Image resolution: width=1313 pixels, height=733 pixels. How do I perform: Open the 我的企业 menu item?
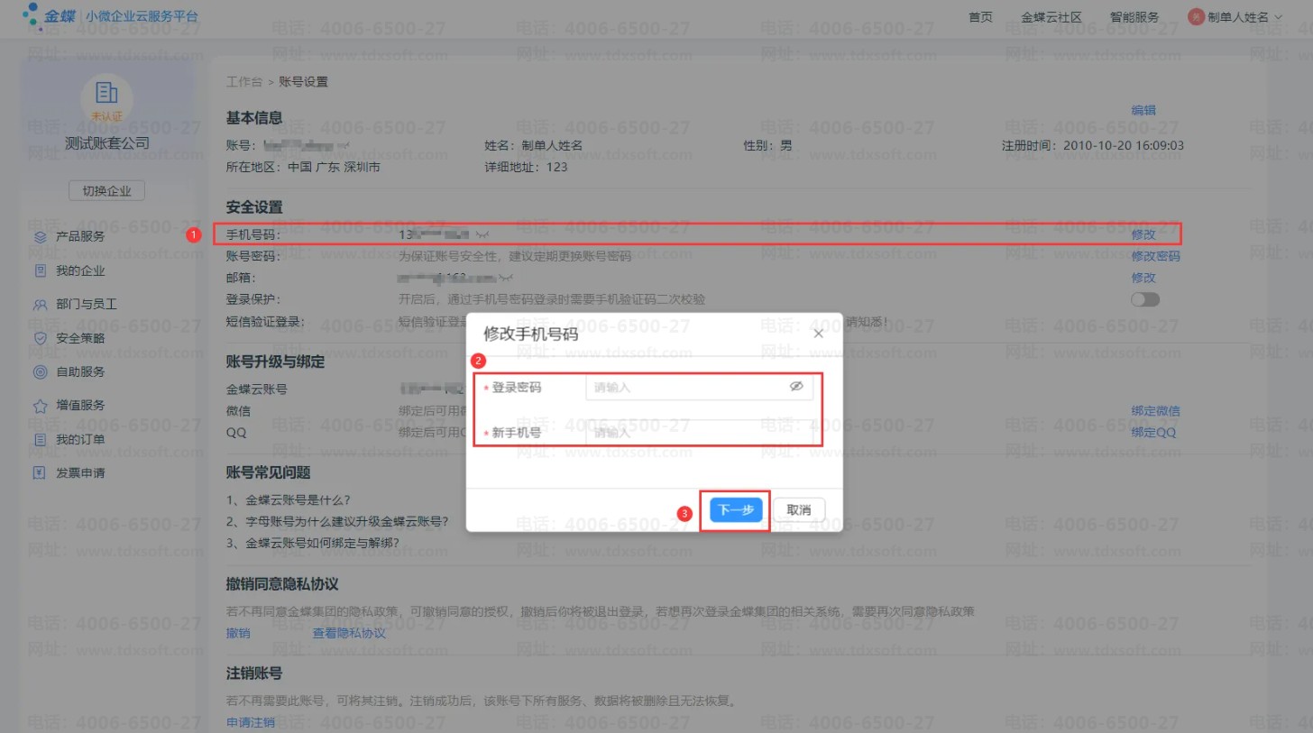[80, 270]
